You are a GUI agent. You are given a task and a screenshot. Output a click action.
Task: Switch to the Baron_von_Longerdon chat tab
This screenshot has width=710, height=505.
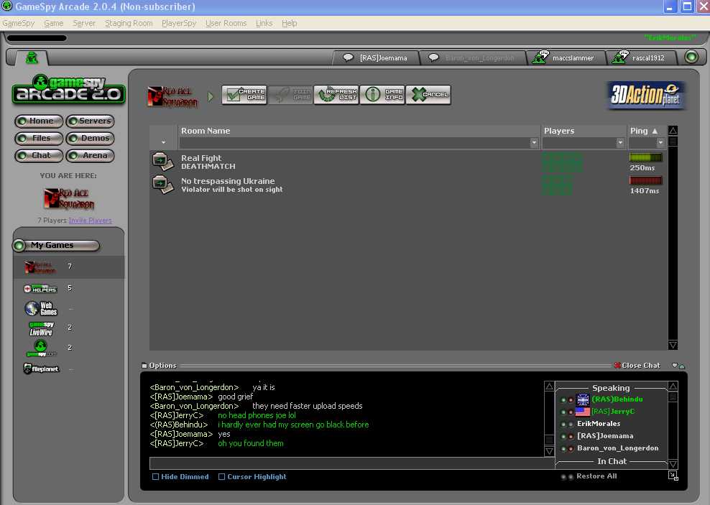(x=473, y=58)
